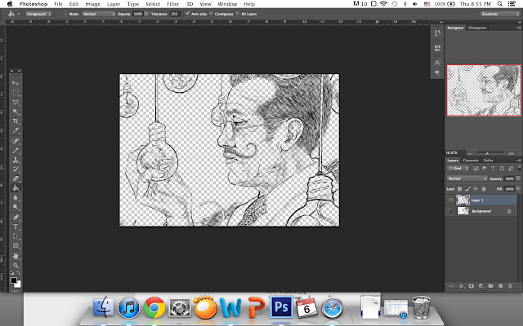
Task: Open the Properties panel icon
Action: 437,47
